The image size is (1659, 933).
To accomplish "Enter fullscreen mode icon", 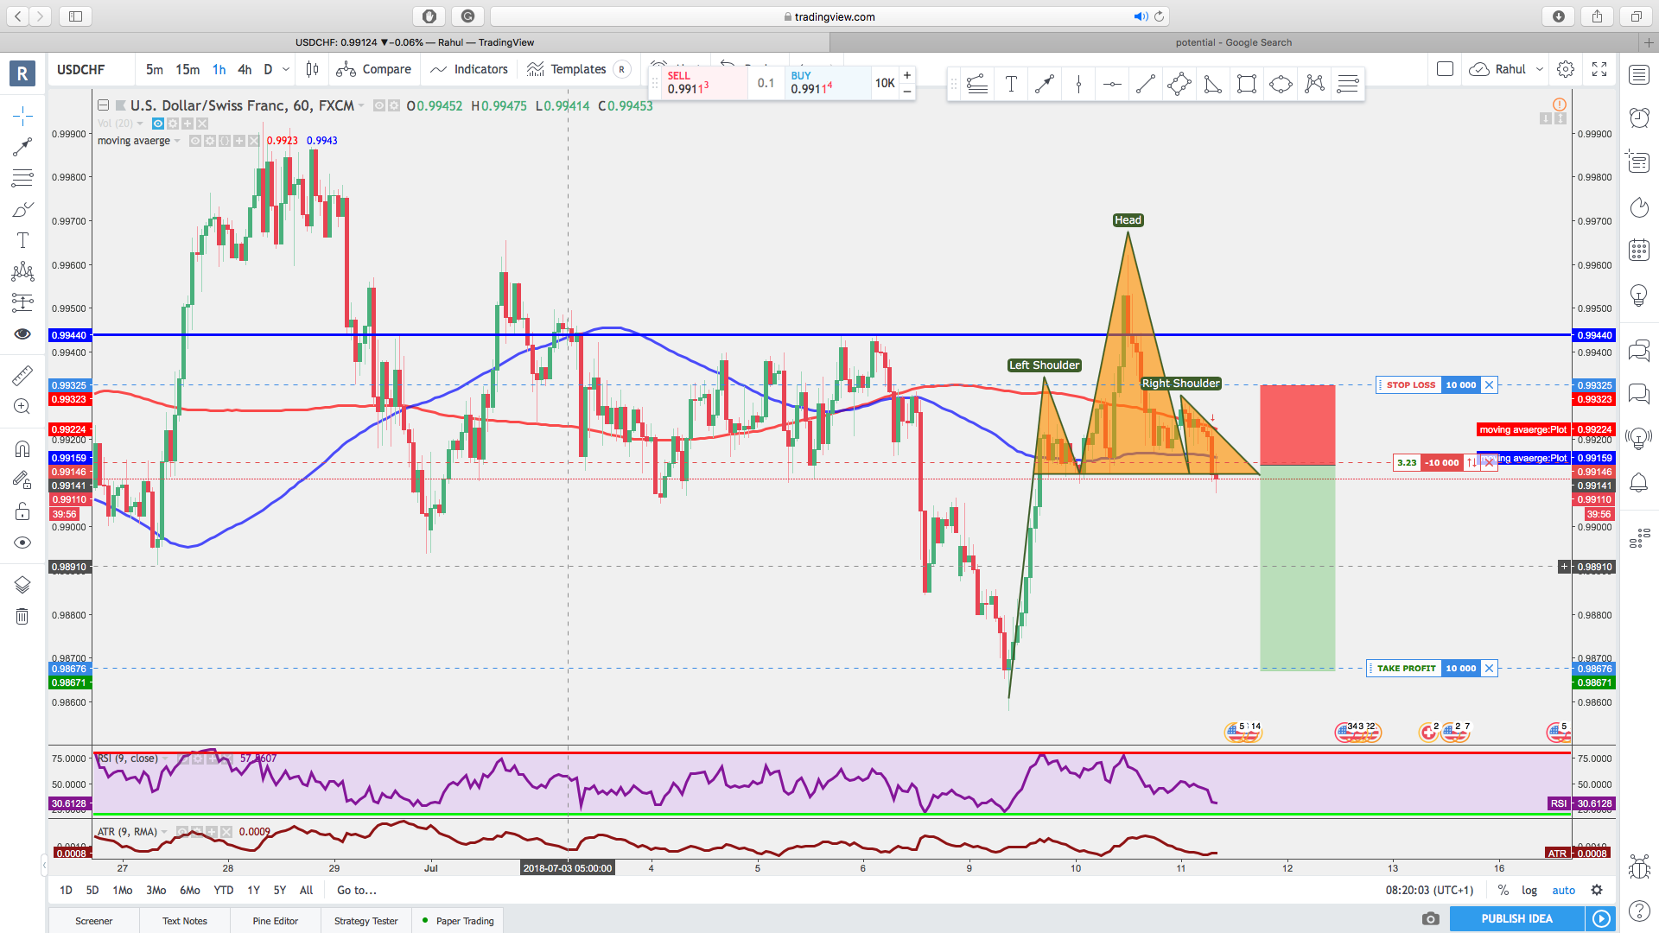I will tap(1599, 69).
